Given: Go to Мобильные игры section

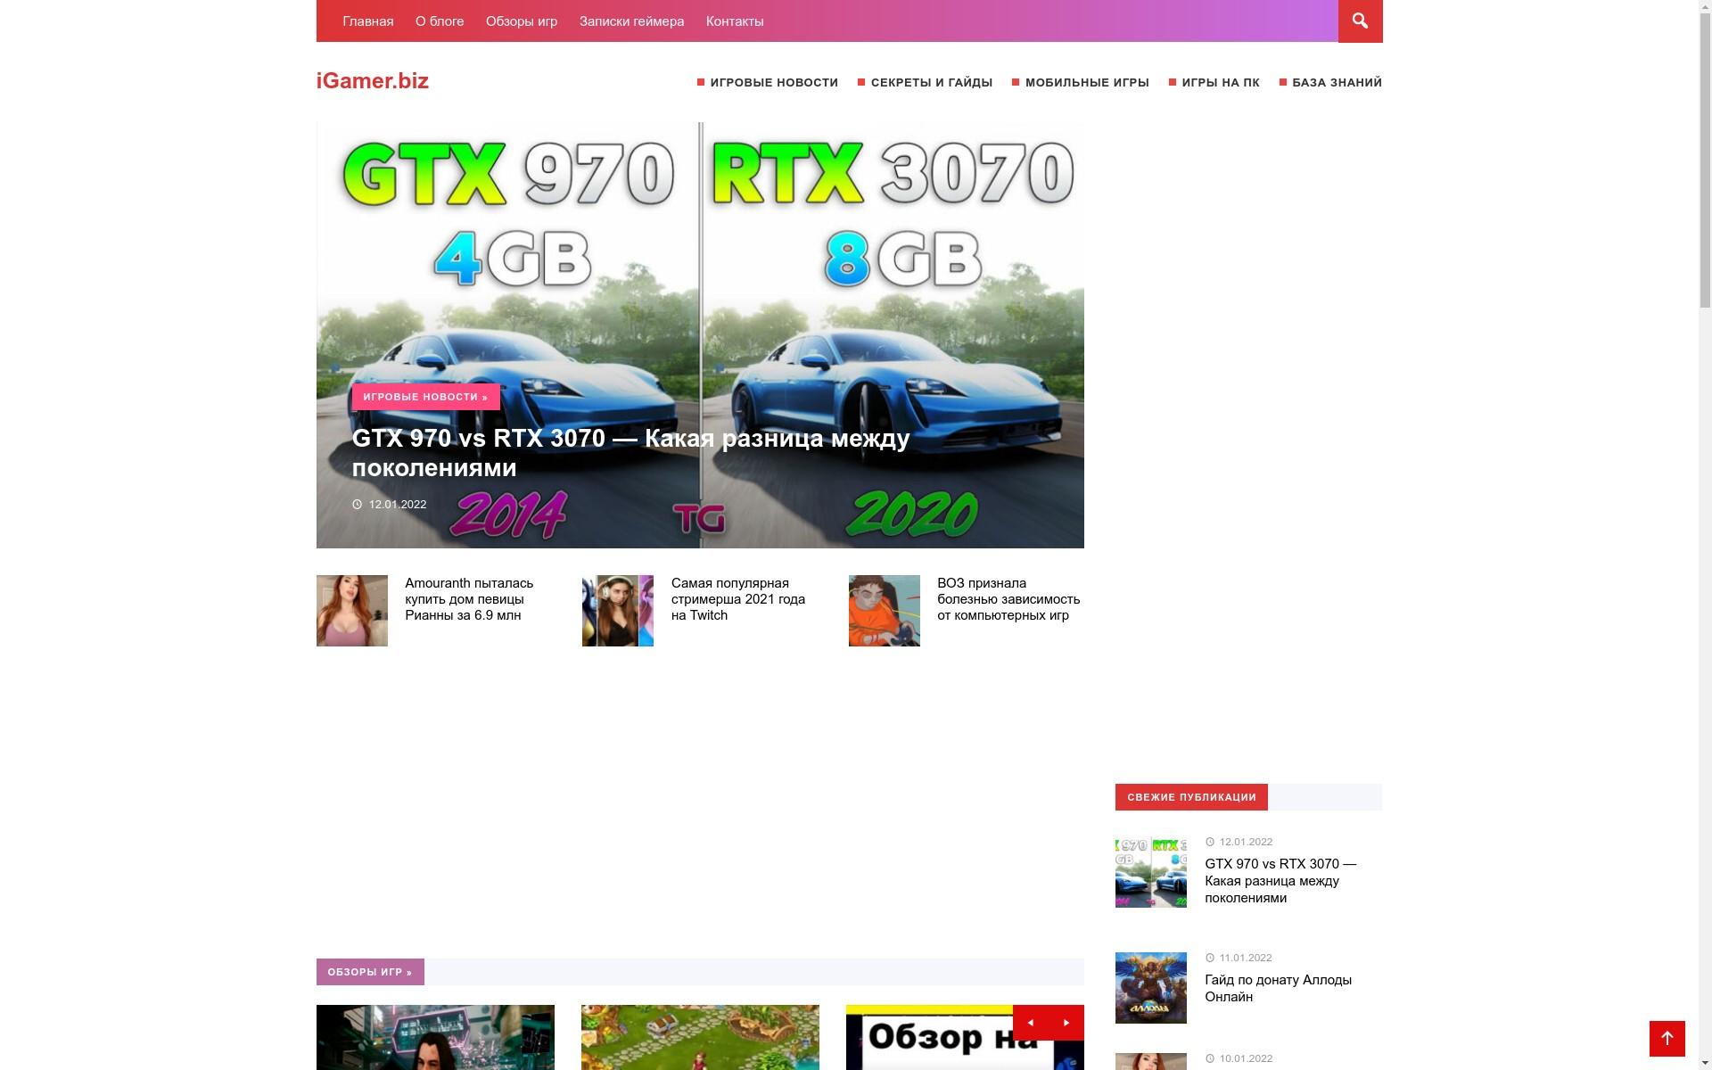Looking at the screenshot, I should [1086, 83].
